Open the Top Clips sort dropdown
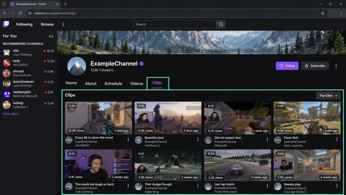Image resolution: width=346 pixels, height=195 pixels. 328,95
